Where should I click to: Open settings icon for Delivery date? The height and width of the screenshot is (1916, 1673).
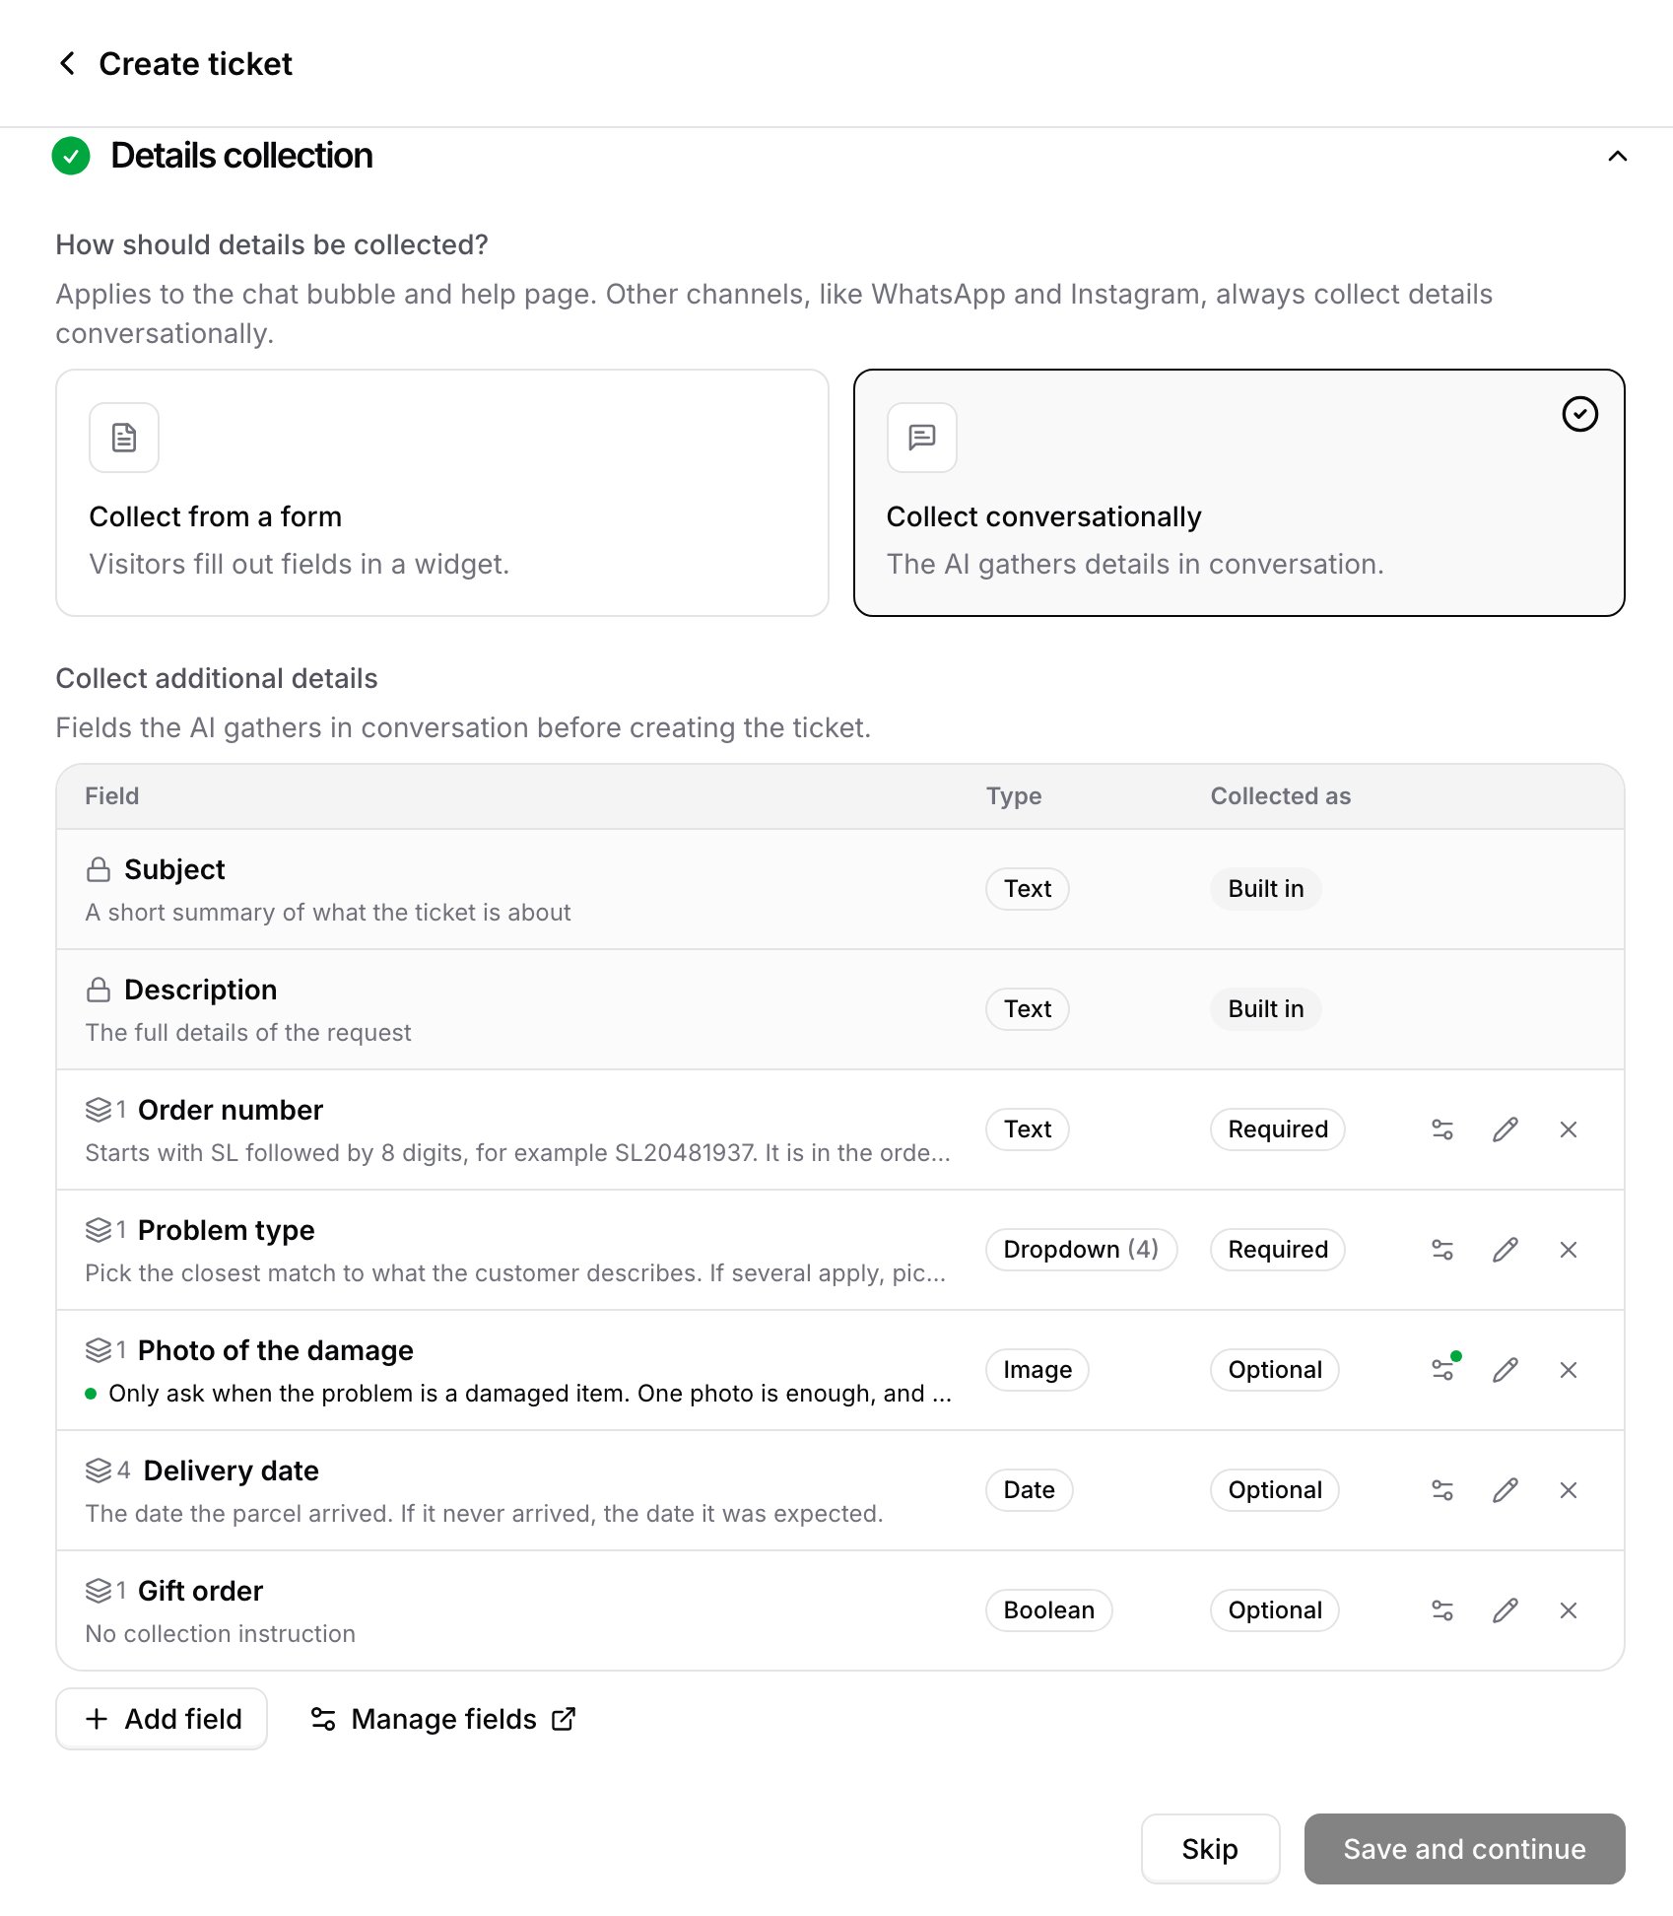click(x=1442, y=1490)
